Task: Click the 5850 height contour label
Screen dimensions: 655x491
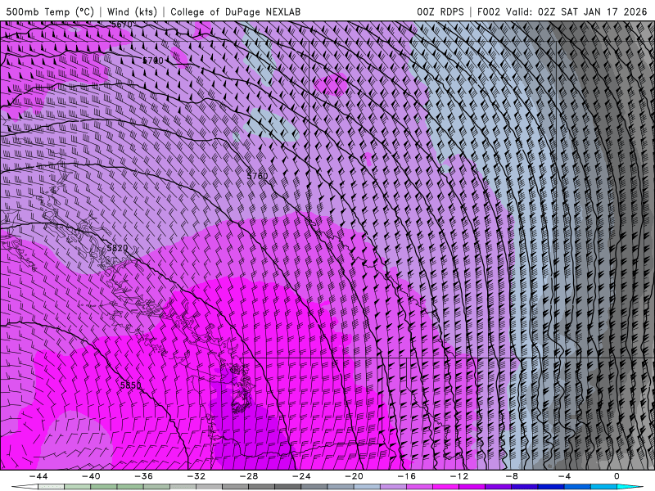Action: point(131,385)
